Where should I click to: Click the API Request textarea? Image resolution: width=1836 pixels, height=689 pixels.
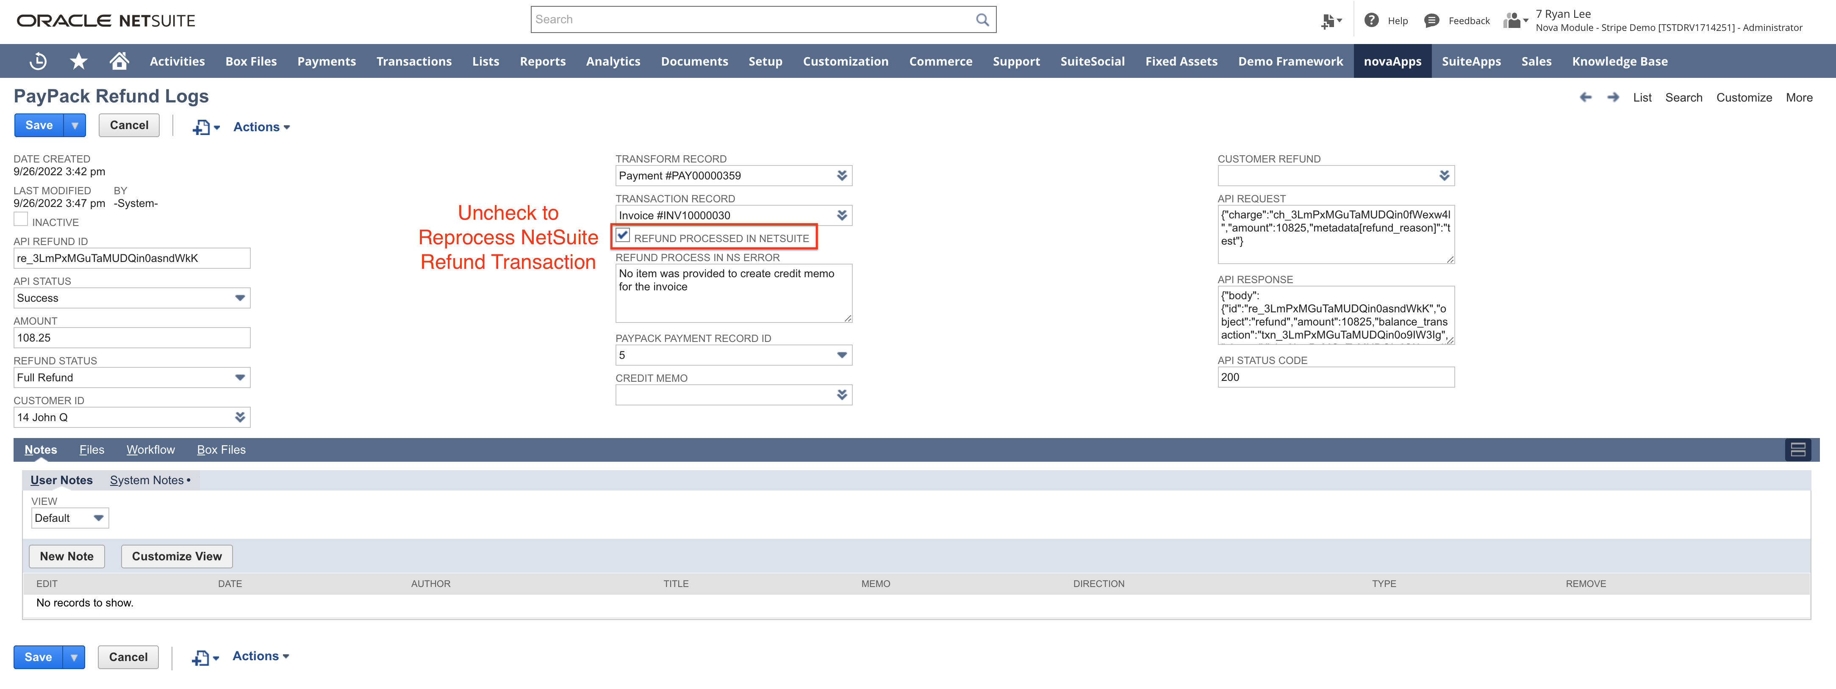(1336, 235)
